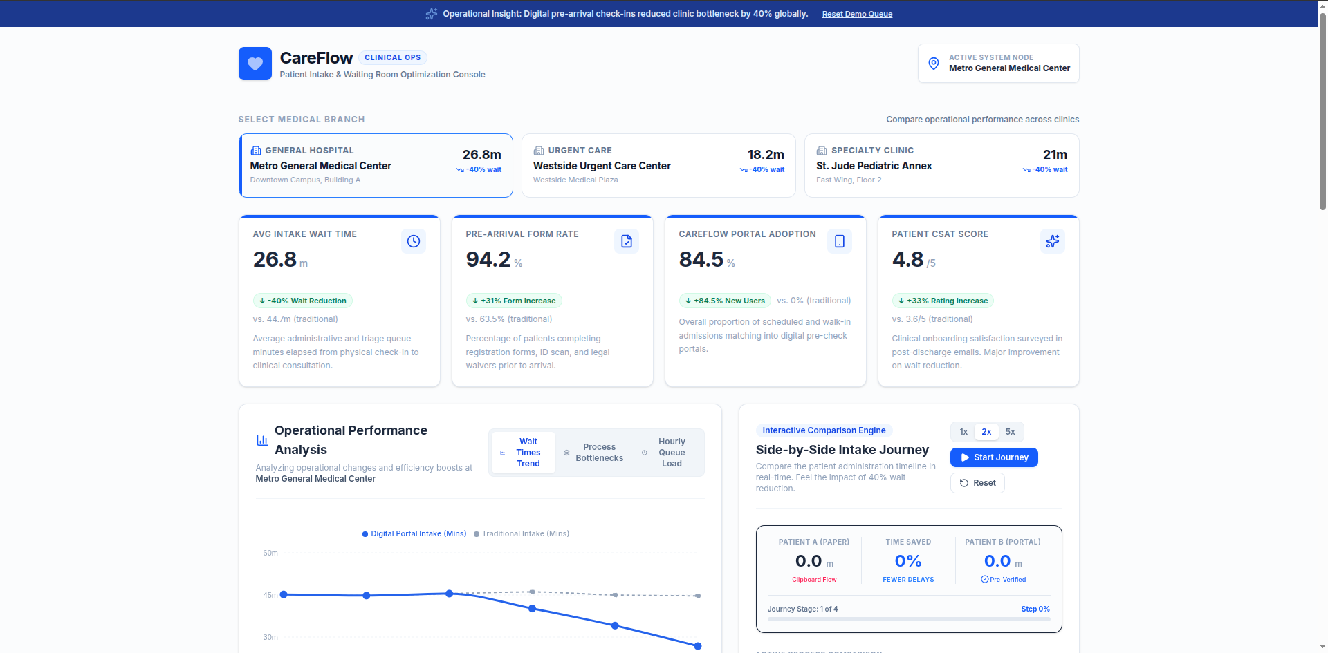Screen dimensions: 1328x653
Task: Click the CareFlow heart logo icon
Action: pyautogui.click(x=255, y=64)
